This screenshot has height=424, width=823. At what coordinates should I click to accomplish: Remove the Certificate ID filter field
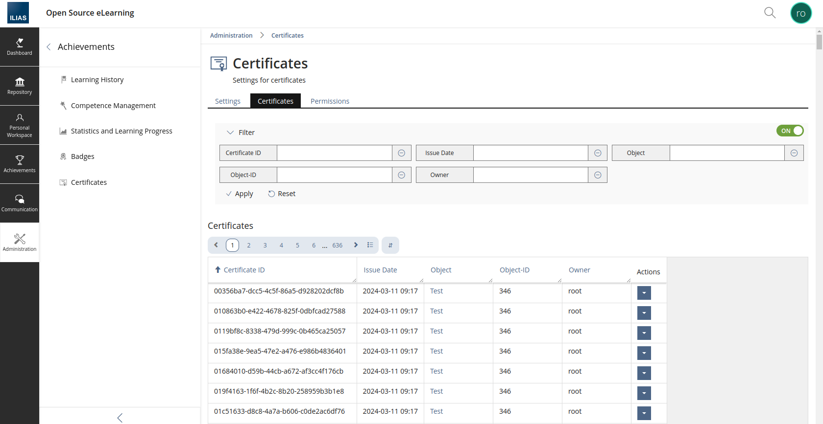click(401, 153)
